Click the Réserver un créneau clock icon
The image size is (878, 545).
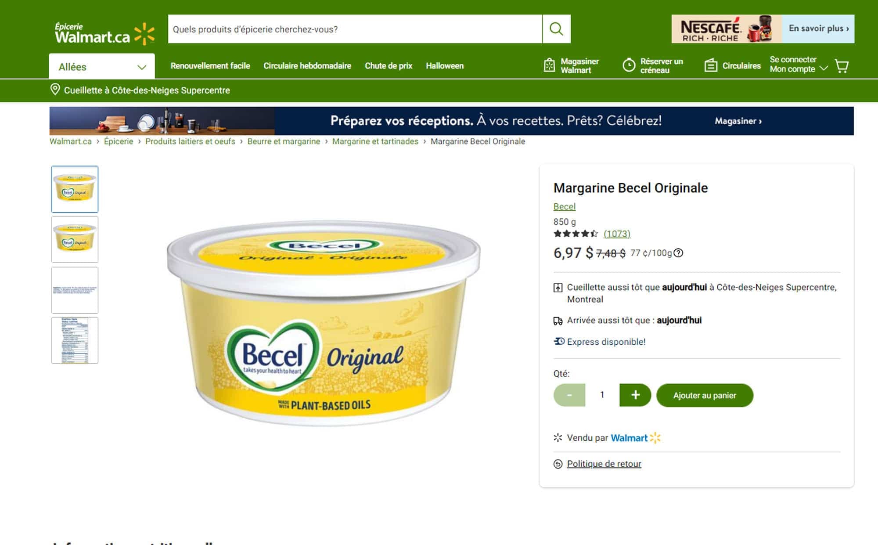click(x=629, y=65)
